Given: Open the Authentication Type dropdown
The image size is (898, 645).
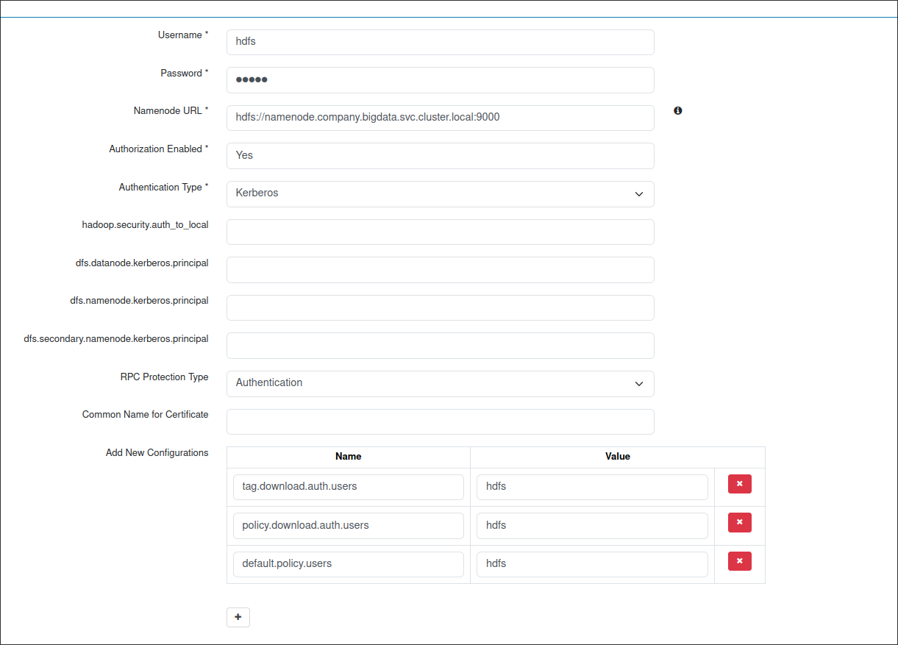Looking at the screenshot, I should [x=440, y=194].
